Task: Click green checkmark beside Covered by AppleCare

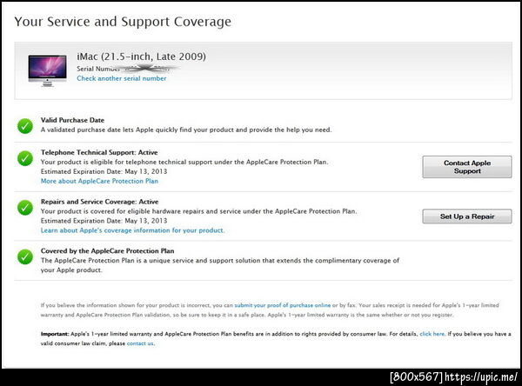Action: point(25,256)
